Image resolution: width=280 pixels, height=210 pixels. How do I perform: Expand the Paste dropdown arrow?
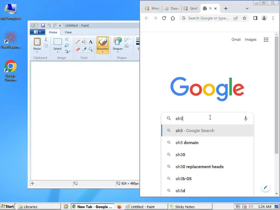tap(37, 52)
